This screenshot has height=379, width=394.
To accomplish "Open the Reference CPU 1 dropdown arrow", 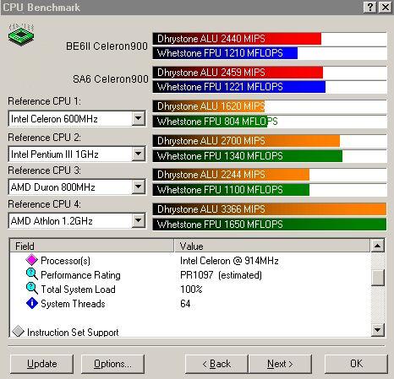I will pos(139,118).
